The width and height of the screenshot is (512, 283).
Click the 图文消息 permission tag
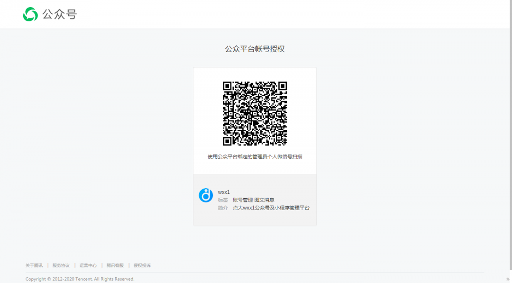pyautogui.click(x=264, y=200)
